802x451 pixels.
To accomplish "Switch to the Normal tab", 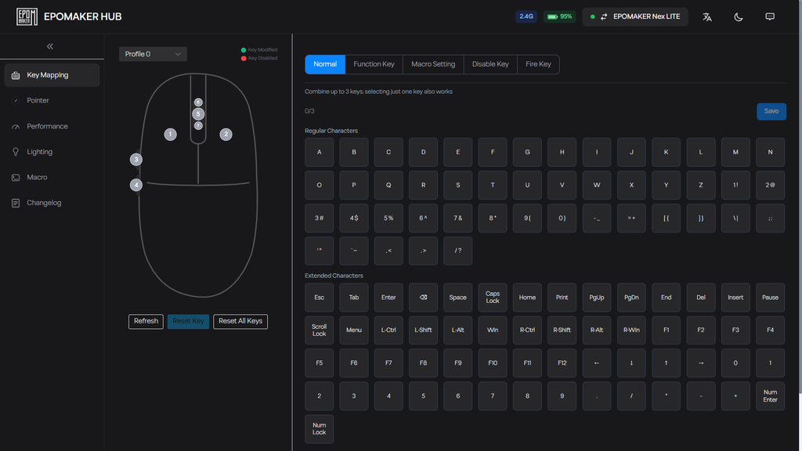I will (325, 64).
